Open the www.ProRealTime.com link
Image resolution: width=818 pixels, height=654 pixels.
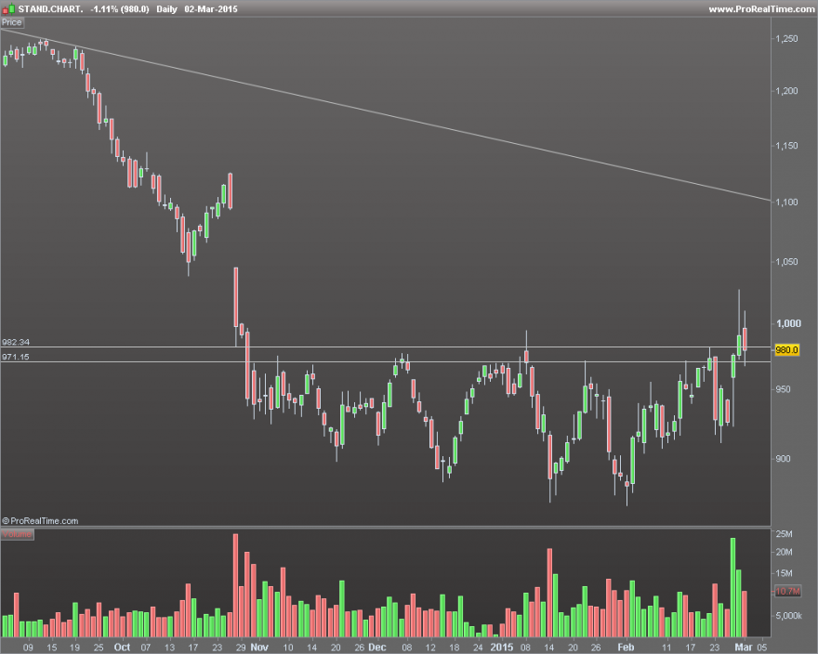[761, 9]
